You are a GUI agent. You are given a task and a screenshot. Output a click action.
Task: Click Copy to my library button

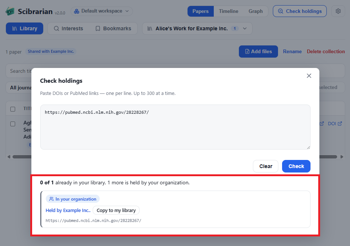pyautogui.click(x=116, y=210)
